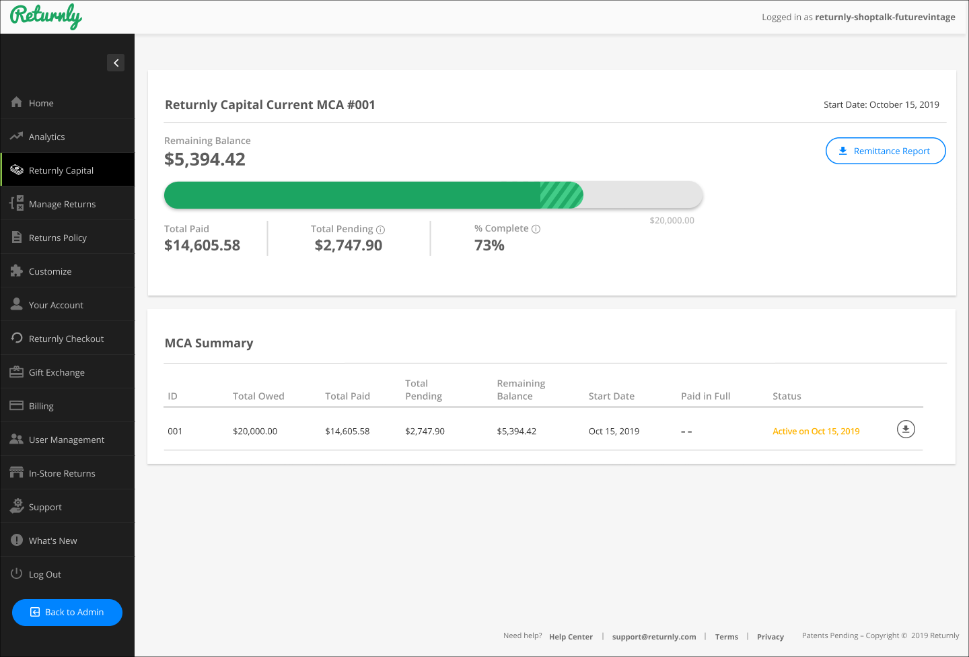Open the Home menu item
Screen dimensions: 969x657
[x=67, y=102]
